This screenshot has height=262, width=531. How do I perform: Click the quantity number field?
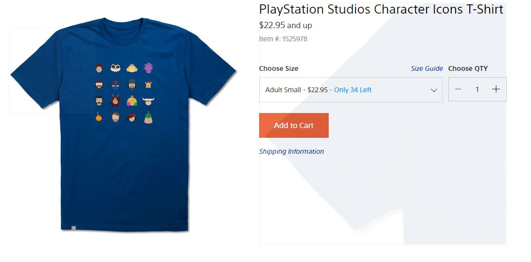[x=477, y=89]
